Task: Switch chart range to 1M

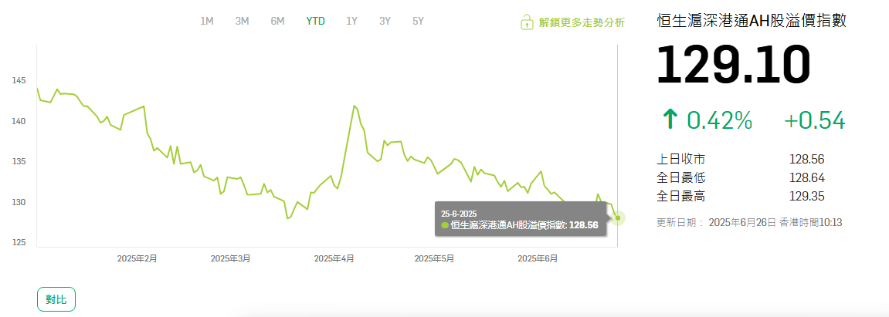Action: 207,21
